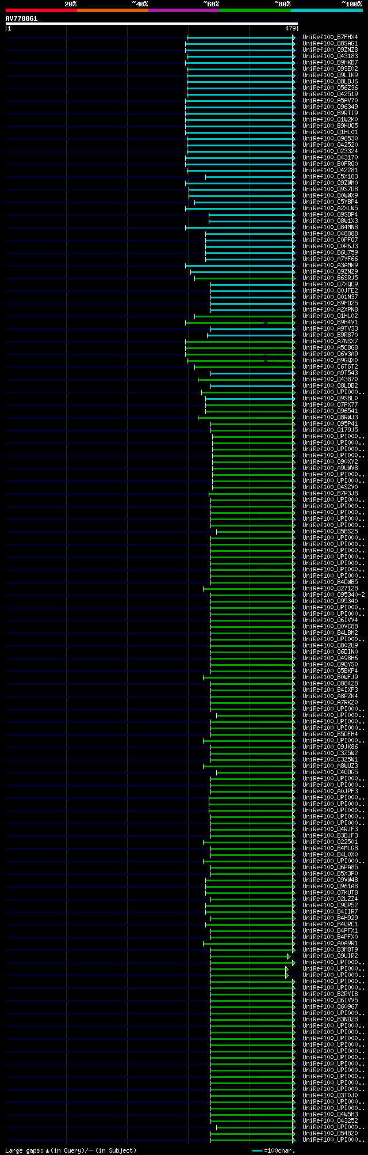Open hit UniRef100_A0JPF3
Screen dimensions: 368x1155
pyautogui.click(x=330, y=791)
